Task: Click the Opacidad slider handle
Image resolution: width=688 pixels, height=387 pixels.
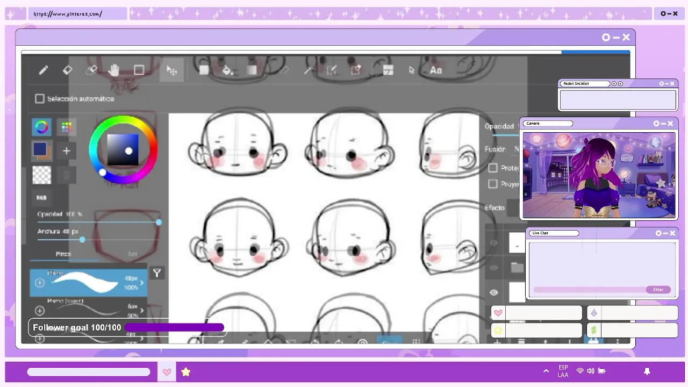Action: tap(159, 222)
